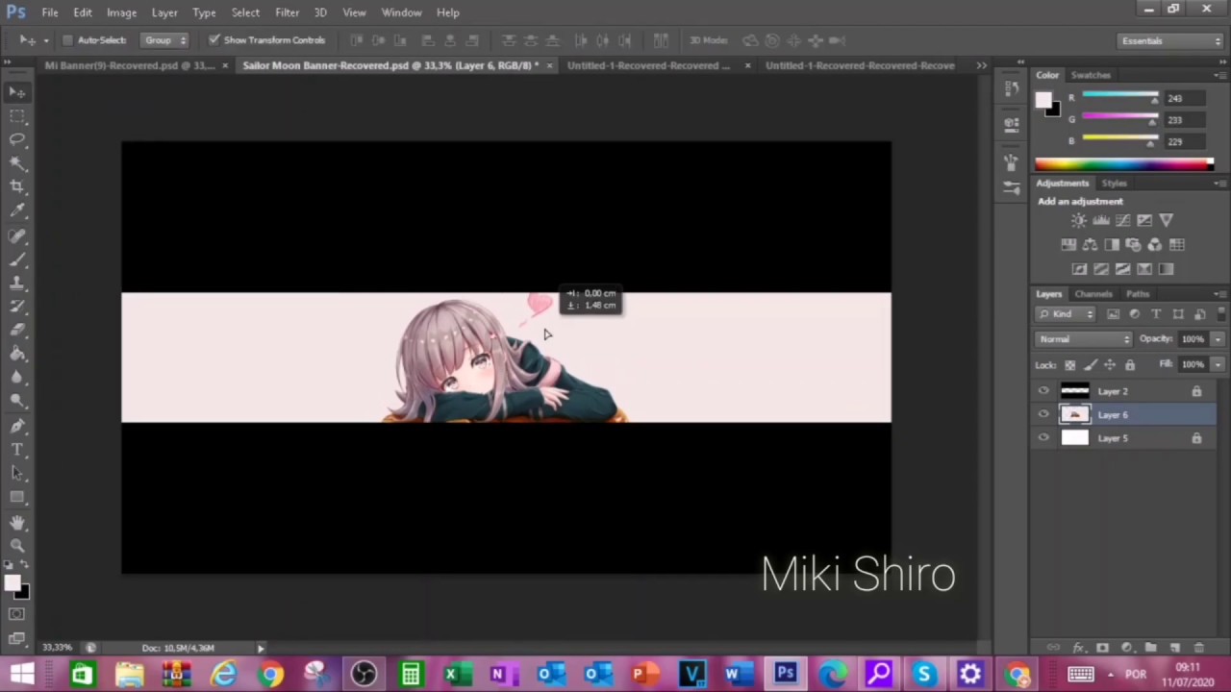
Task: Select the Lasso tool
Action: [17, 139]
